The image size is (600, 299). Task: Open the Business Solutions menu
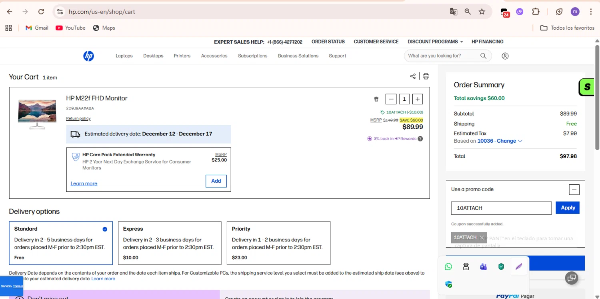(298, 56)
